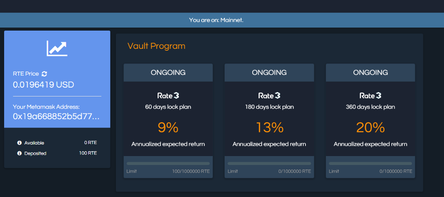Click the 180 days plan limit progress bar
The image size is (444, 197).
click(269, 164)
